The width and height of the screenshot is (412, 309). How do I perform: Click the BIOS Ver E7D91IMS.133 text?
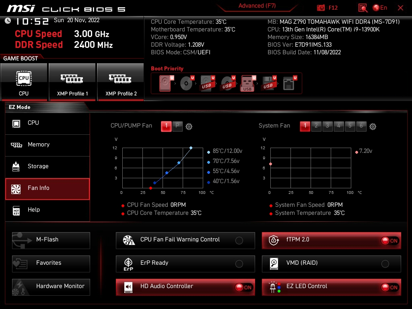point(299,45)
